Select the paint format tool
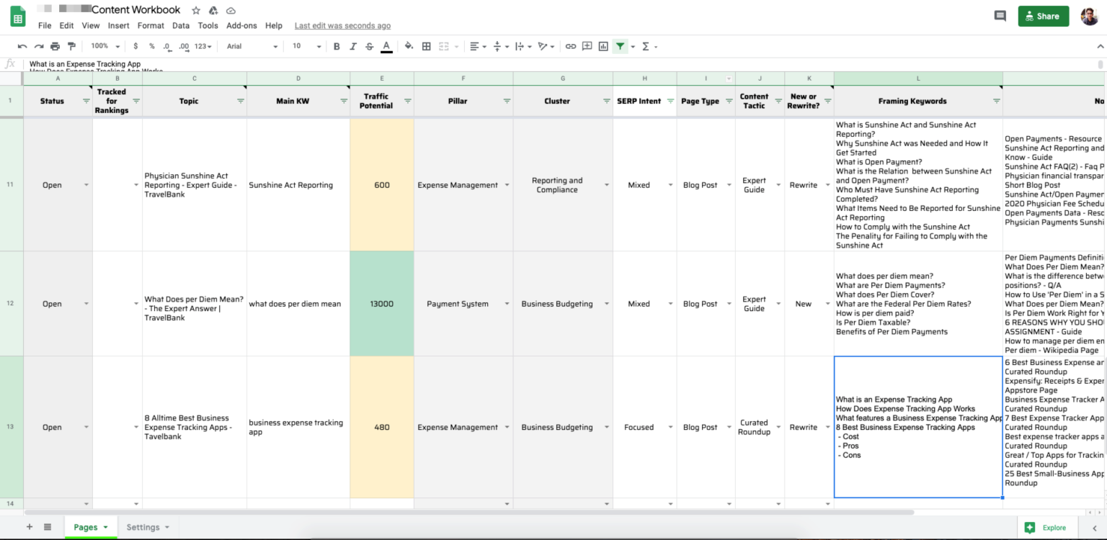Viewport: 1107px width, 540px height. point(71,46)
